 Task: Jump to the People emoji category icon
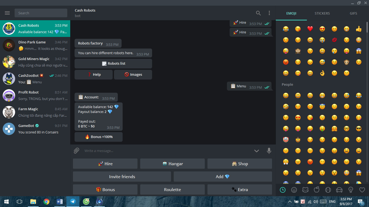coord(294,190)
